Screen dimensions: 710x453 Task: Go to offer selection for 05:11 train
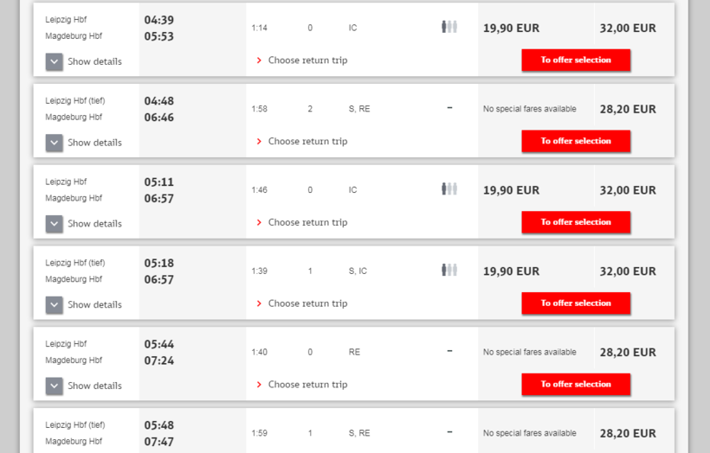click(576, 222)
